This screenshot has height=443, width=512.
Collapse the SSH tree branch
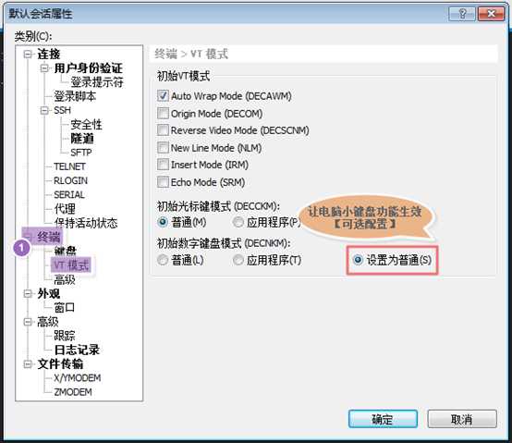tap(44, 110)
